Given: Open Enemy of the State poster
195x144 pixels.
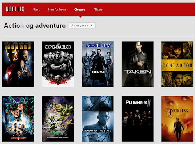Looking at the screenshot, I should [x=97, y=119].
